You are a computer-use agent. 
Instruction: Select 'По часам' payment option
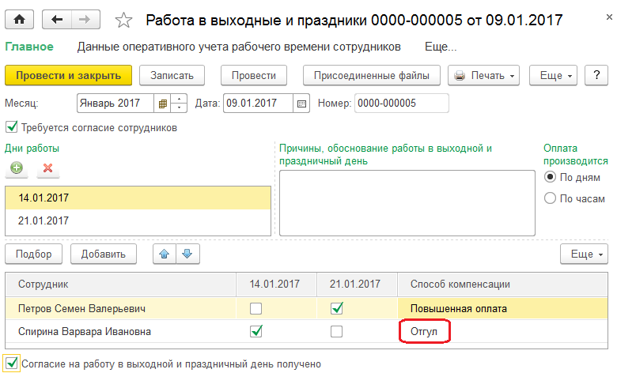point(550,198)
